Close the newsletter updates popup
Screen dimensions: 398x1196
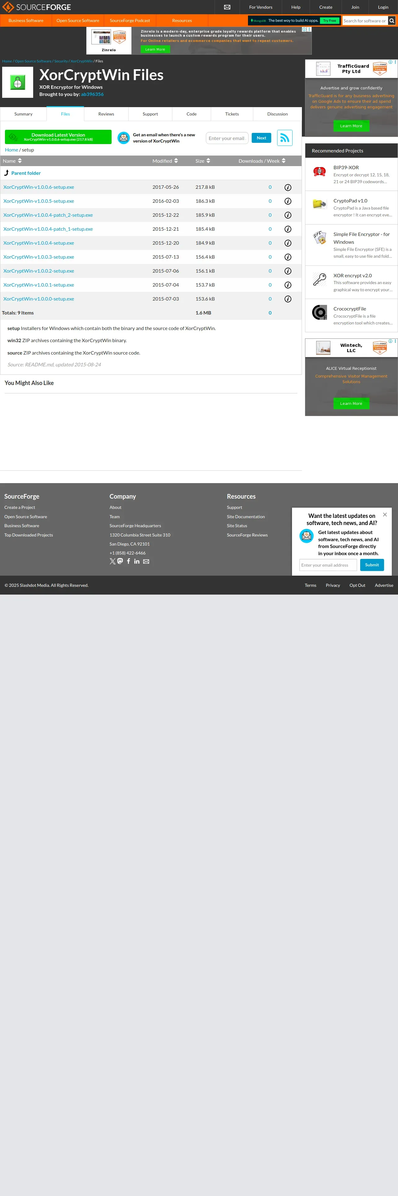tap(385, 514)
